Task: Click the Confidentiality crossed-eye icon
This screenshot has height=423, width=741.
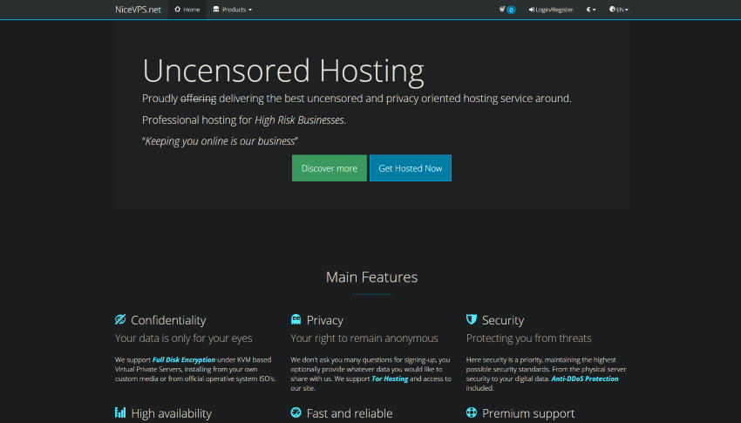Action: click(x=120, y=320)
